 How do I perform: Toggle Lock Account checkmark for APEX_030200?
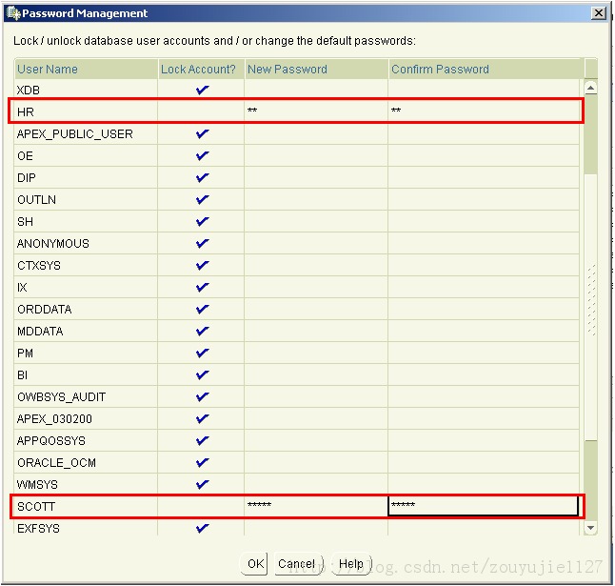click(202, 419)
